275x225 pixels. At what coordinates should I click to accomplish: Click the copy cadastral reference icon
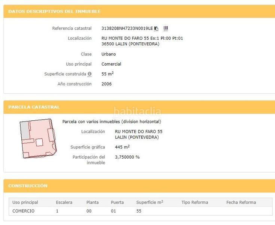156,28
